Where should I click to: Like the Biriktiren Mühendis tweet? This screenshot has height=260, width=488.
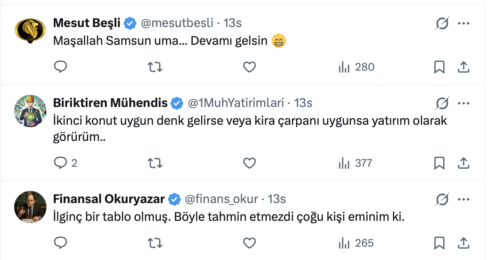[250, 163]
